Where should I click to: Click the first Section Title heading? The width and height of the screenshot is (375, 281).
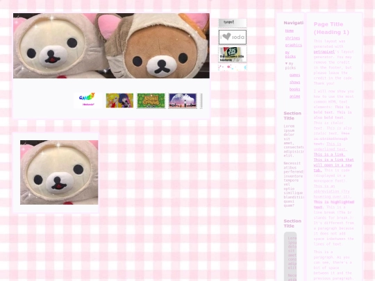click(x=292, y=116)
